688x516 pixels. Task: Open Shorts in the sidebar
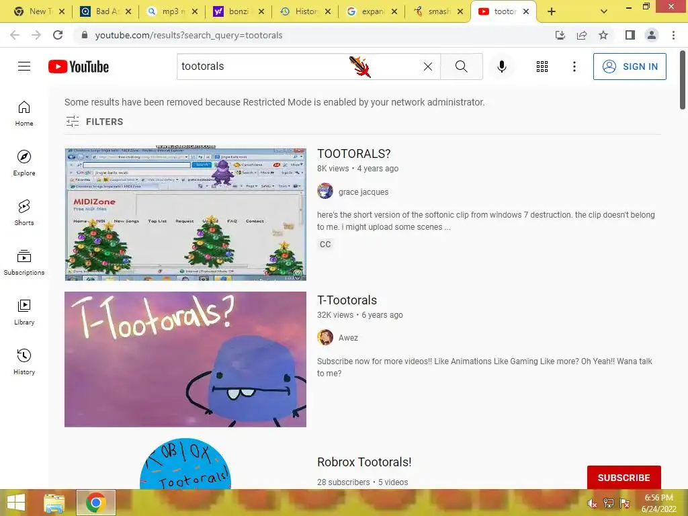pos(24,213)
